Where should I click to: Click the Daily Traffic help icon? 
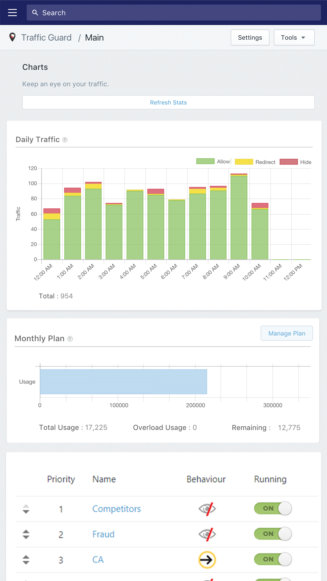pos(65,140)
